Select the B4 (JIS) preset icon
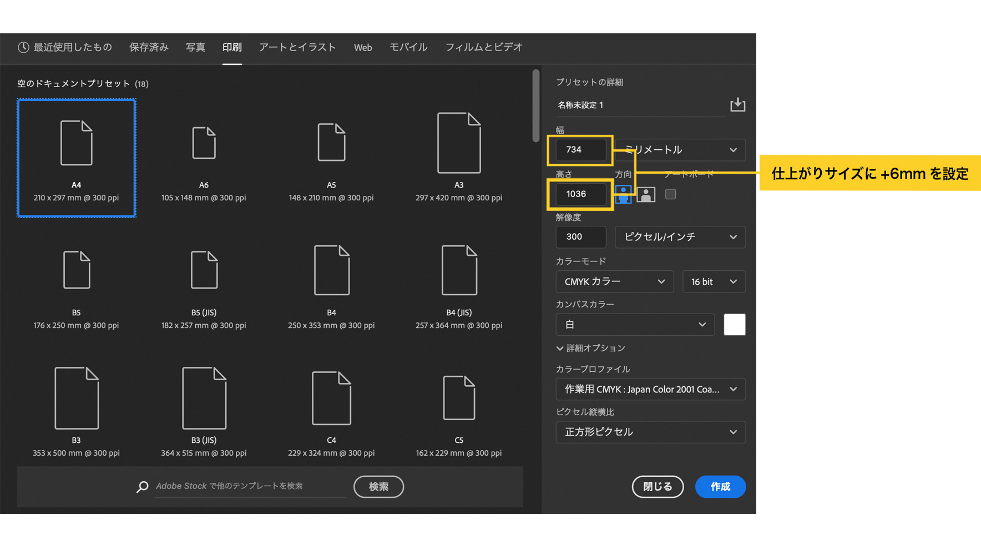 pos(459,270)
